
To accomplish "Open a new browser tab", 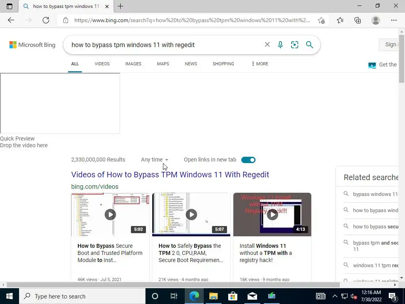I will tap(120, 6).
